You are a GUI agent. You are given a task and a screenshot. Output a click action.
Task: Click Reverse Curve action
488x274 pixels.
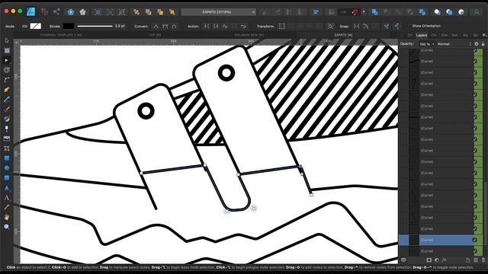coord(243,26)
